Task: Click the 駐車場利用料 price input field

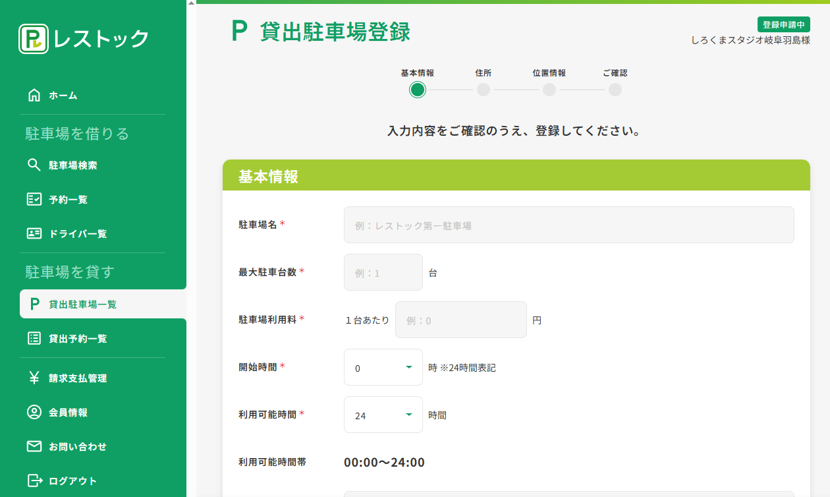Action: pos(460,320)
